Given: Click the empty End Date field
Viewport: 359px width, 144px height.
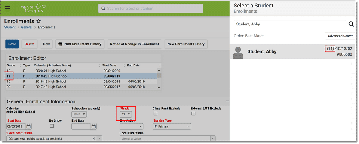Looking at the screenshot, I should point(81,126).
